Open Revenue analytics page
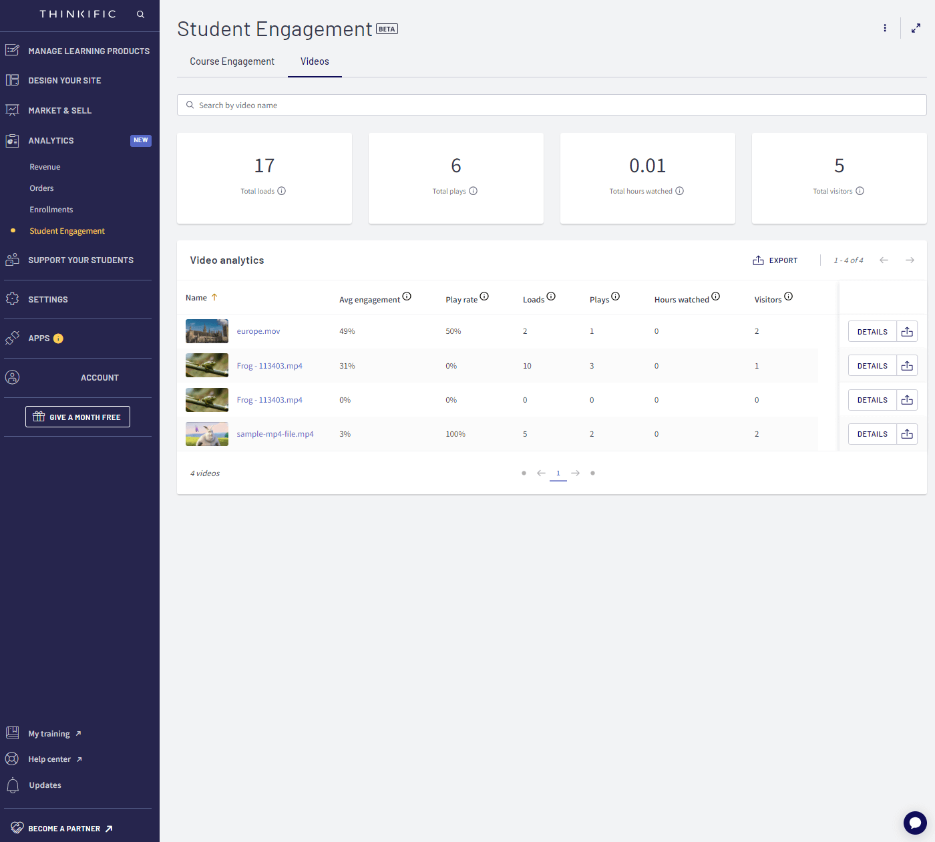Image resolution: width=935 pixels, height=842 pixels. [45, 167]
